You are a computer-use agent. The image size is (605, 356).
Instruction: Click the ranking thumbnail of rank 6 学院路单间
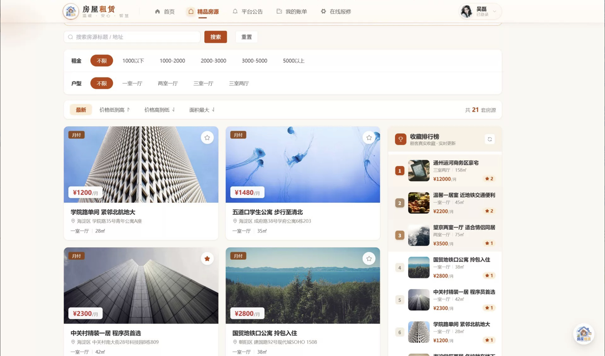419,332
